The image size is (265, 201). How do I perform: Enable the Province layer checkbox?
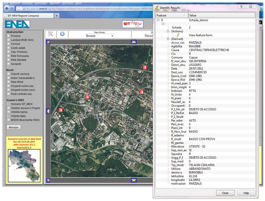[9, 36]
